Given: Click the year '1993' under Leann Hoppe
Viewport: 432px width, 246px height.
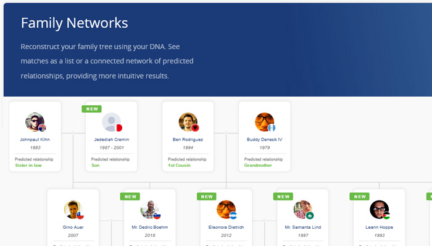Looking at the screenshot, I should (380, 236).
